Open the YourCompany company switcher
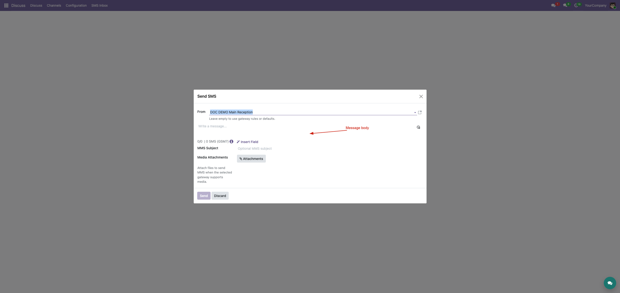 point(595,5)
